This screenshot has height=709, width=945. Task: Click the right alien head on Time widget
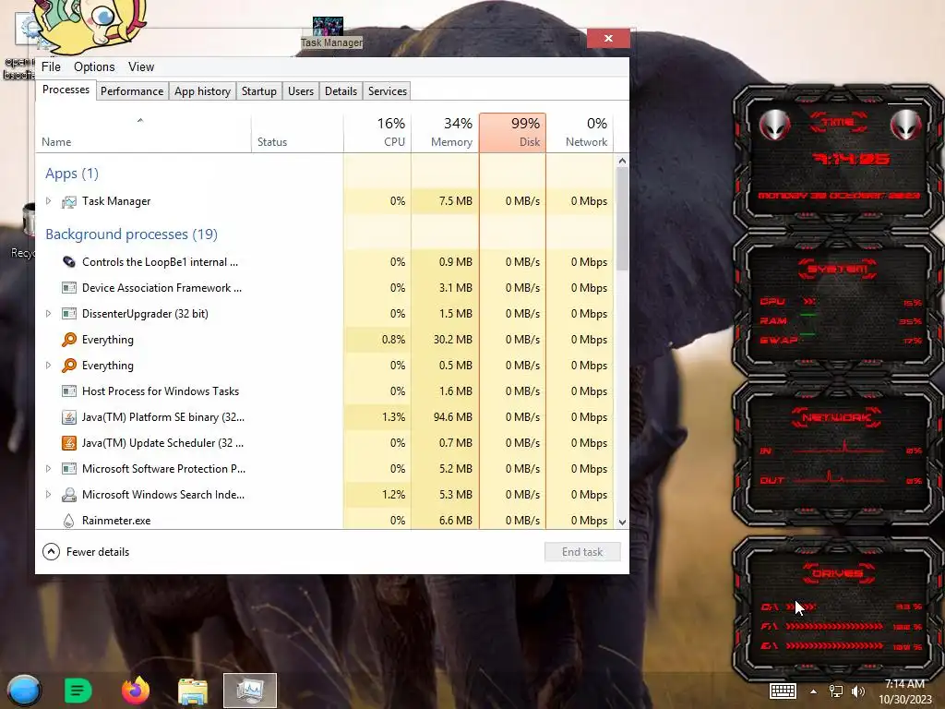point(906,126)
